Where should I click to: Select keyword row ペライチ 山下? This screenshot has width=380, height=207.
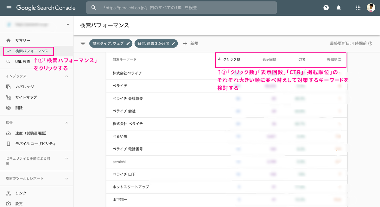[x=226, y=174]
